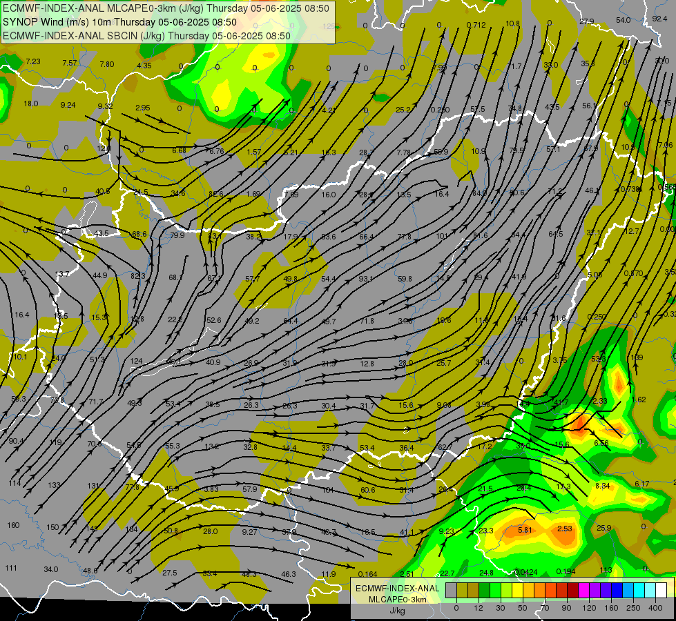Click the map value '6.56'

[x=601, y=443]
